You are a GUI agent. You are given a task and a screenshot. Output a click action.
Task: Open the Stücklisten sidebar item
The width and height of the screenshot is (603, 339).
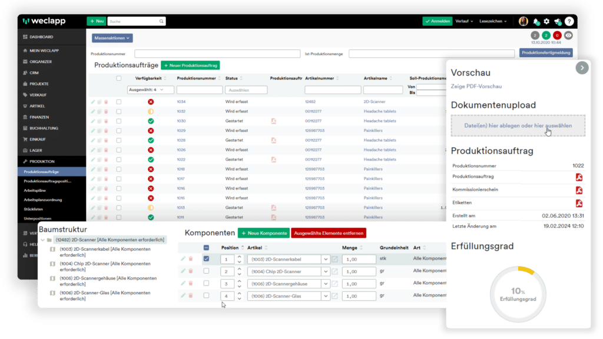tap(34, 210)
